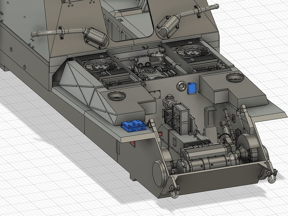Select the left round final drive cover

[159, 174]
